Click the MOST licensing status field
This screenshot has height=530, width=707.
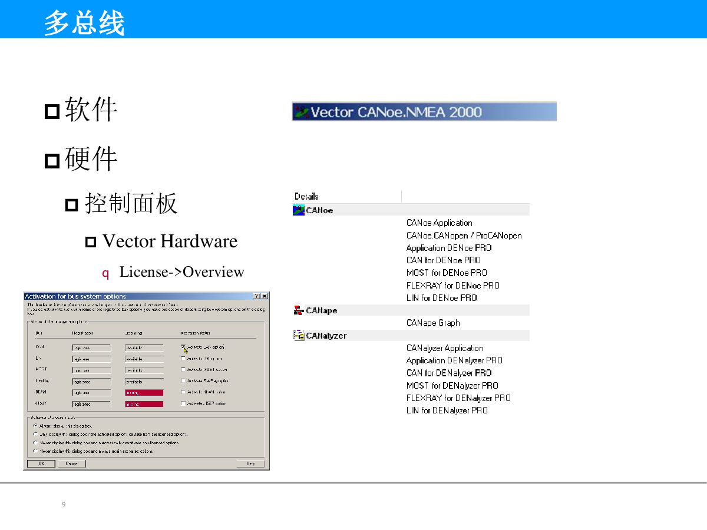144,370
